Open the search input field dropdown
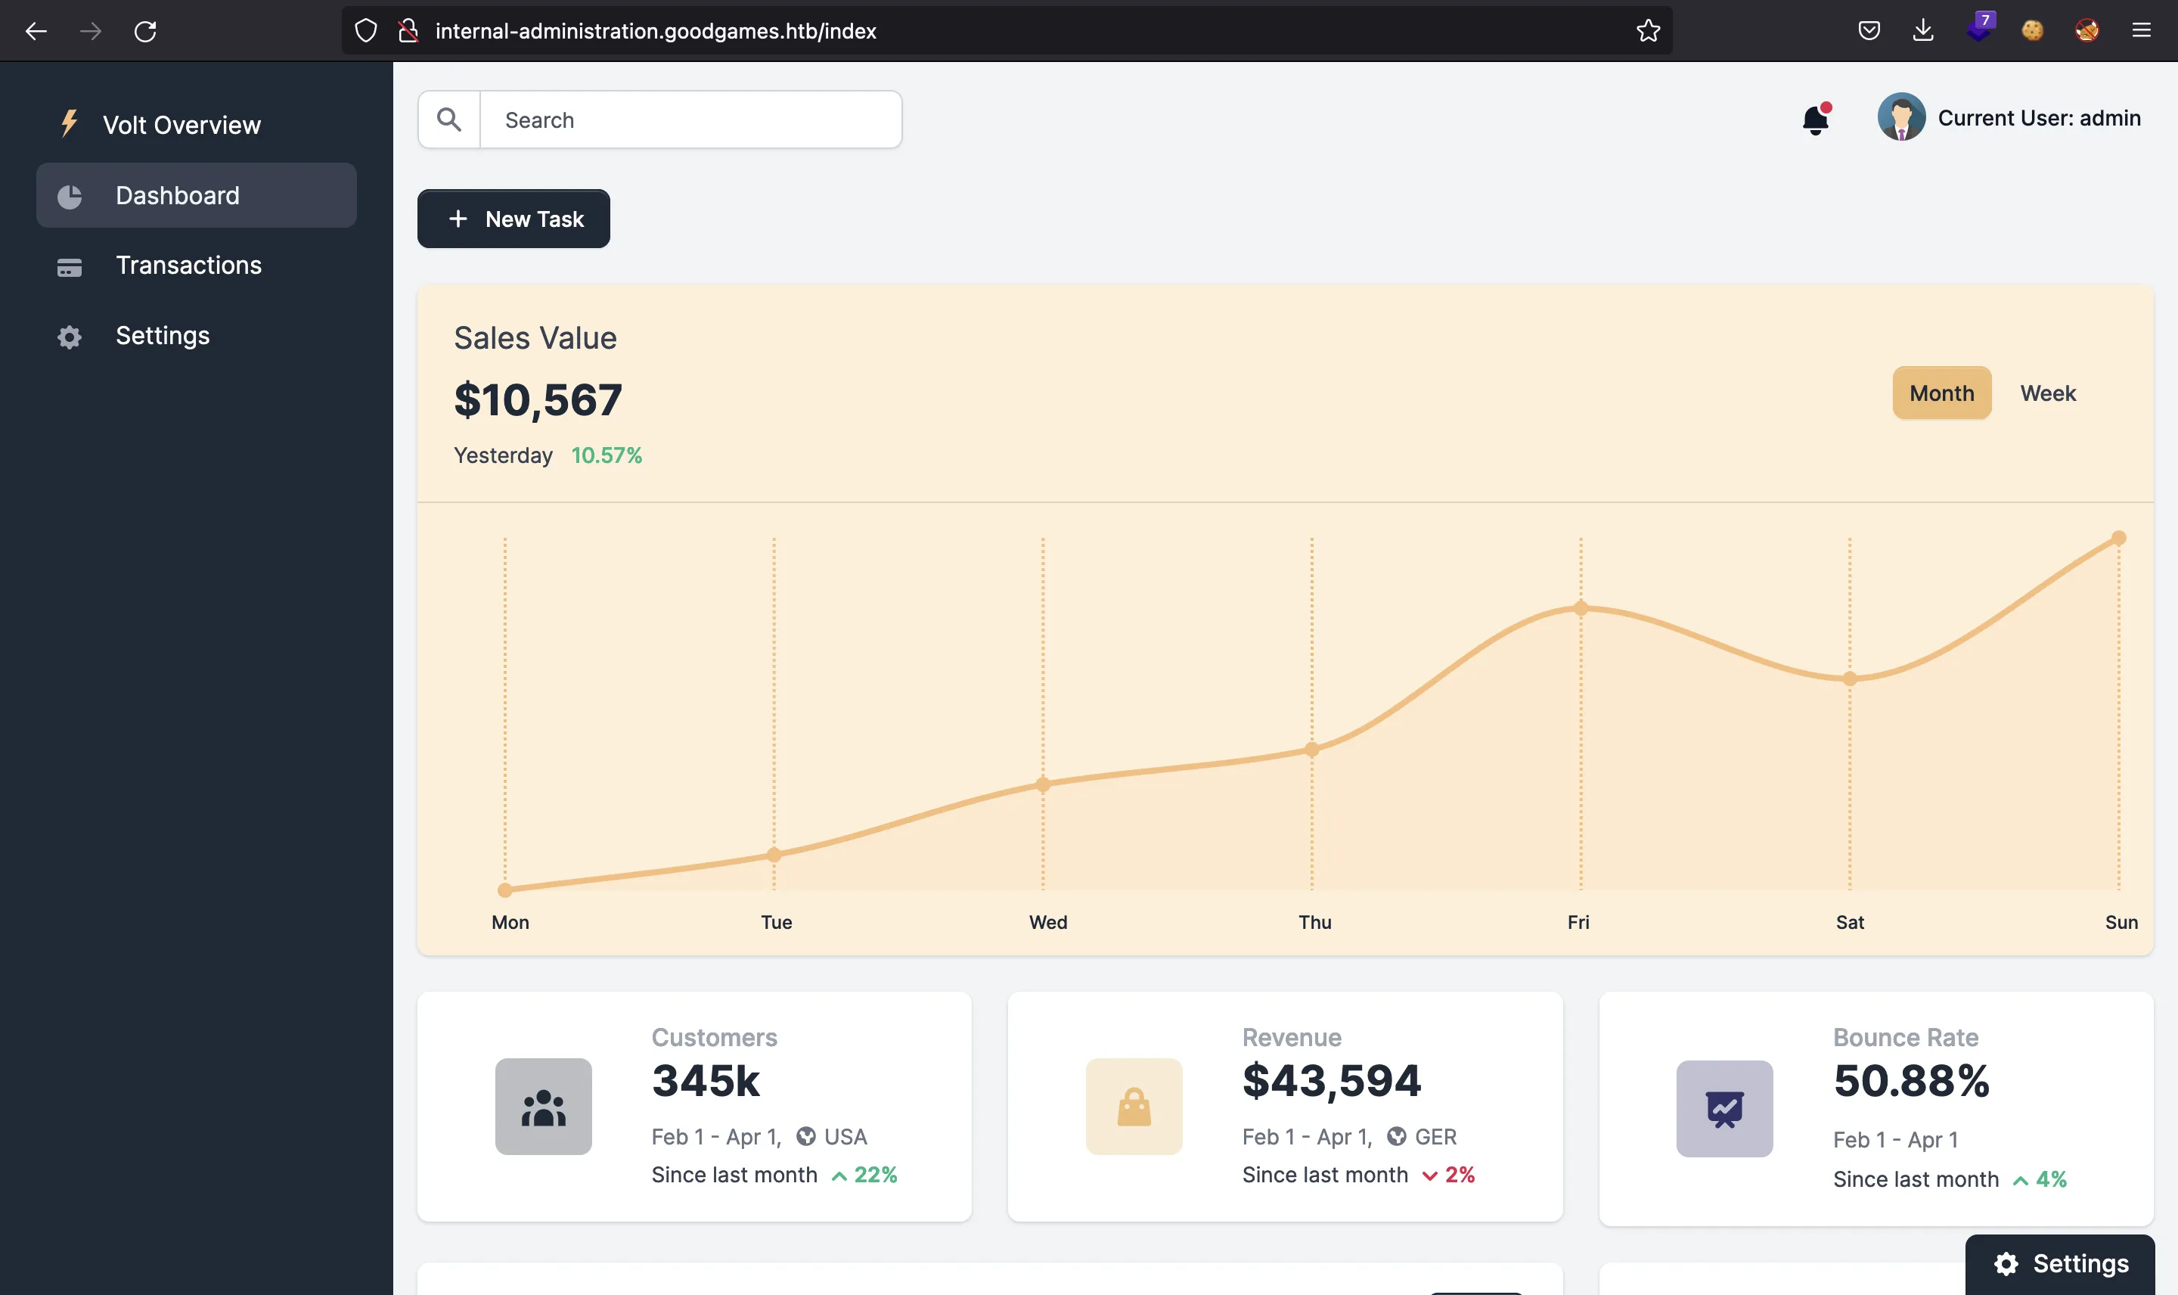Viewport: 2178px width, 1295px height. coord(690,119)
